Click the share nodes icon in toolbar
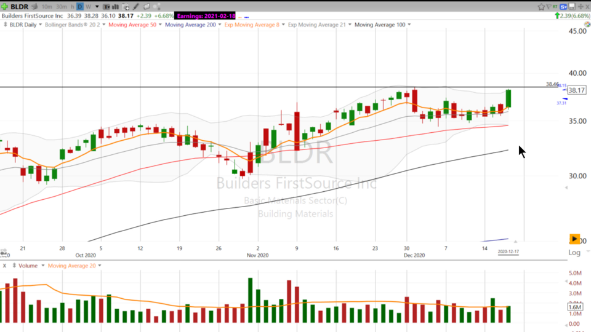The width and height of the screenshot is (591, 332). coord(157,6)
